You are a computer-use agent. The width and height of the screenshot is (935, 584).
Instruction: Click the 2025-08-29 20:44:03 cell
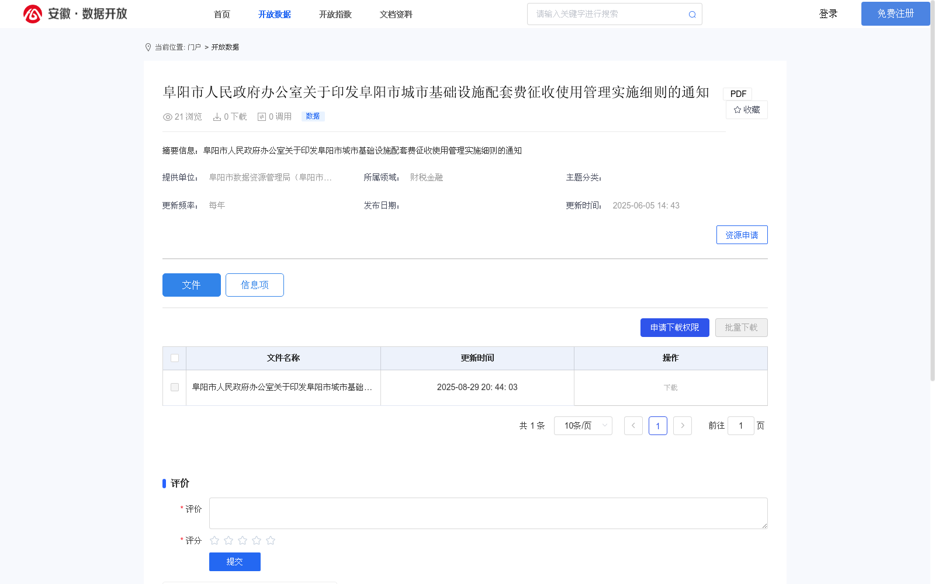(x=477, y=387)
